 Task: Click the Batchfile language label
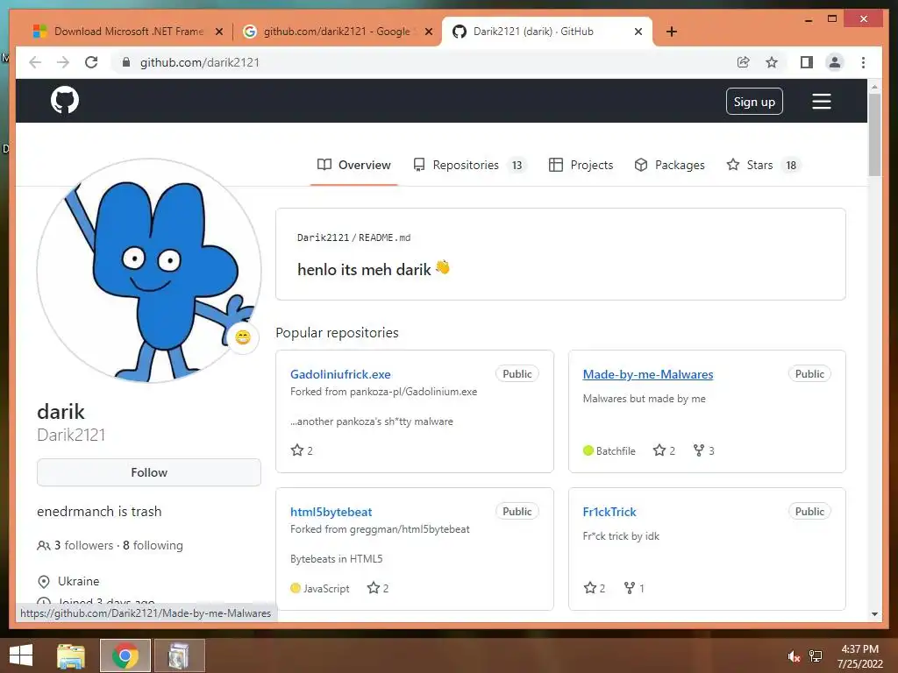(616, 451)
